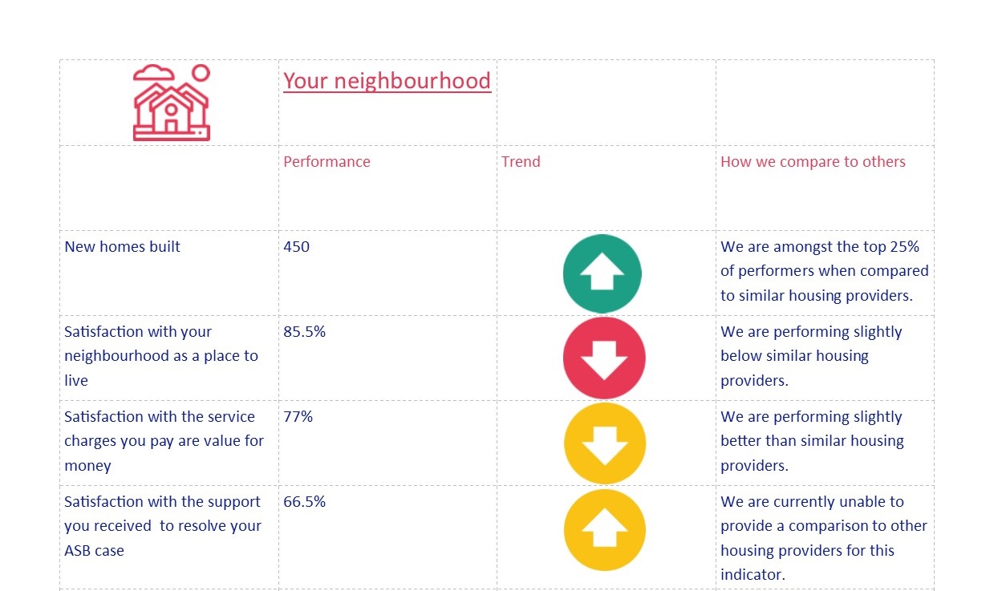Click the red houses neighbourhood icon

coord(172,103)
